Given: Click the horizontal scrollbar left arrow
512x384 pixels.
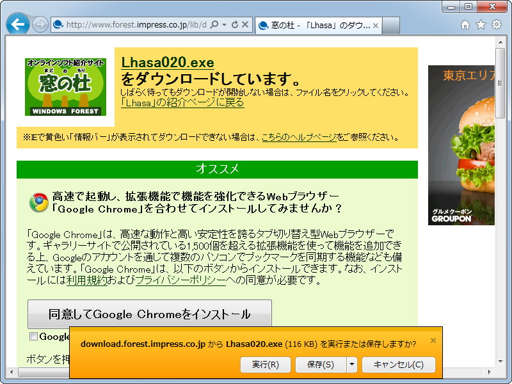Looking at the screenshot, I should pos(12,372).
